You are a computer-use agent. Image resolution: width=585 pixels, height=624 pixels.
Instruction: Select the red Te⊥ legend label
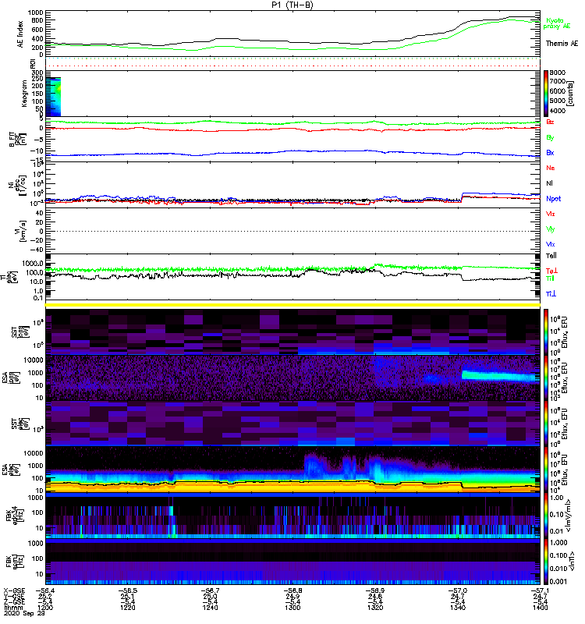551,271
